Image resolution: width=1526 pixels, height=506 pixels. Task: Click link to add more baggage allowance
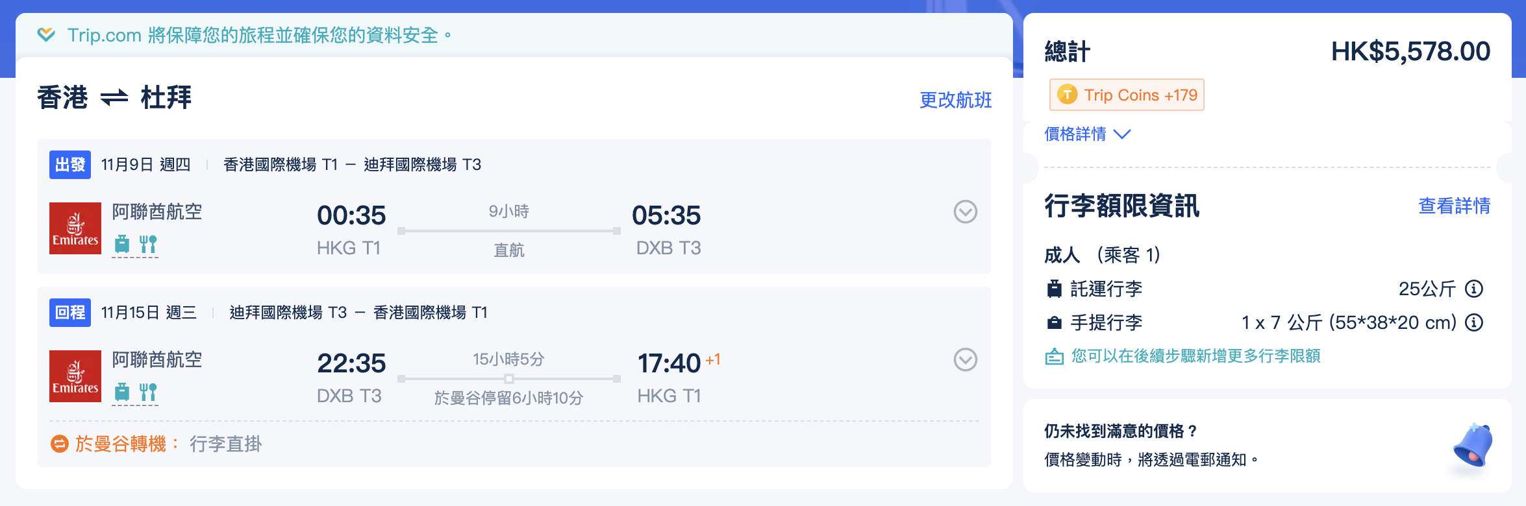(x=1195, y=356)
